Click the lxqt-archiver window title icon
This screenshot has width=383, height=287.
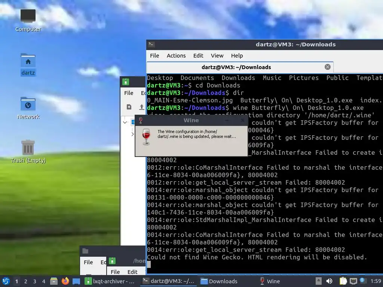coord(126,82)
